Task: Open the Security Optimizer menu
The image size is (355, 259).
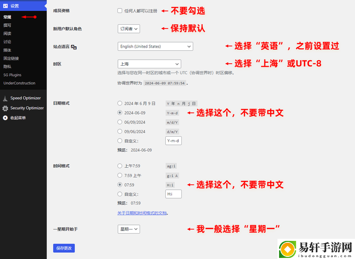Action: pos(27,108)
